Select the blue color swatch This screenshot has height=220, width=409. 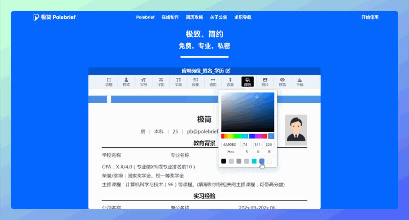[x=262, y=161]
